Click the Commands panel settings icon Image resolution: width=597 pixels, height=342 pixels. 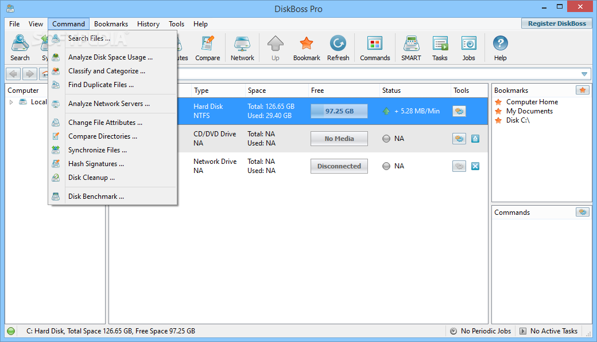[x=583, y=212]
